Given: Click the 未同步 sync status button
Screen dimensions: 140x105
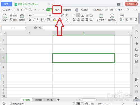Looking at the screenshot, I should (x=99, y=10).
